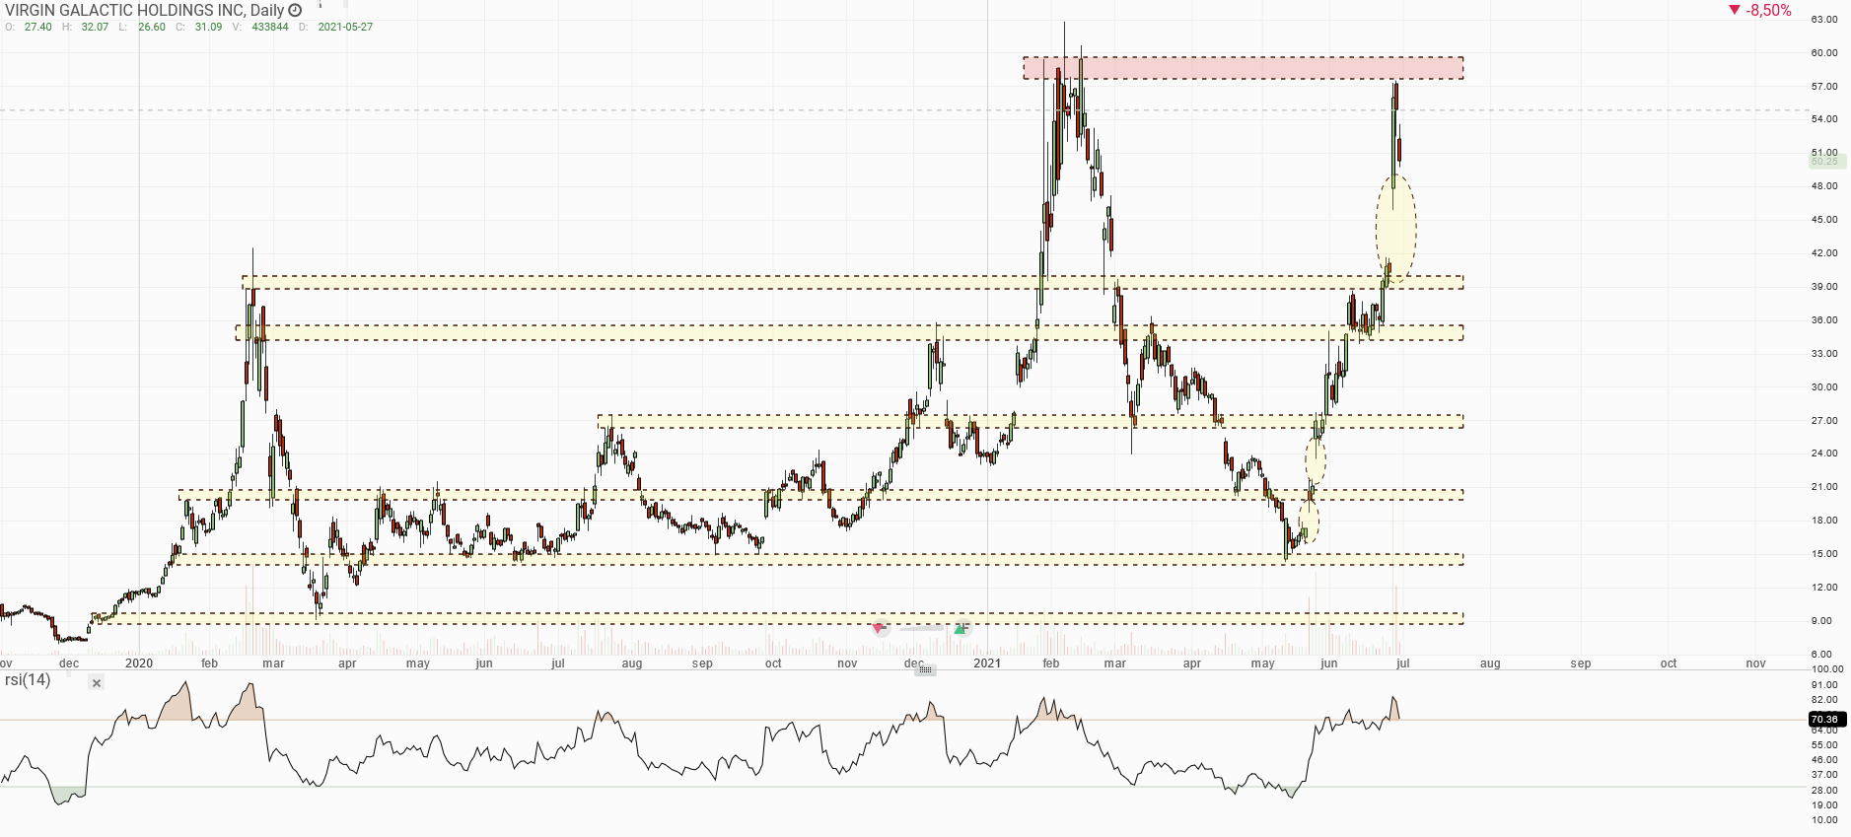Click the clock icon beside the Daily label
The width and height of the screenshot is (1851, 837).
pos(295,10)
